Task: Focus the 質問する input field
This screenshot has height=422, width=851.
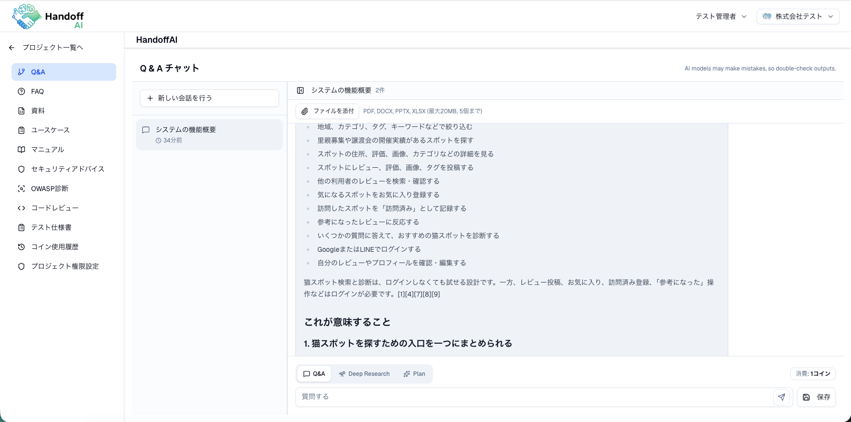Action: 534,397
